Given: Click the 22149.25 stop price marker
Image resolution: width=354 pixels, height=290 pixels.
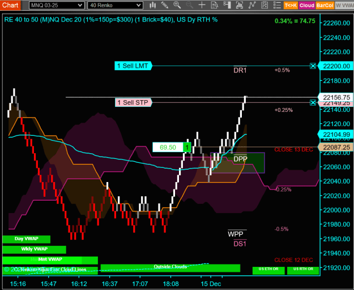Looking at the screenshot, I should pos(336,103).
